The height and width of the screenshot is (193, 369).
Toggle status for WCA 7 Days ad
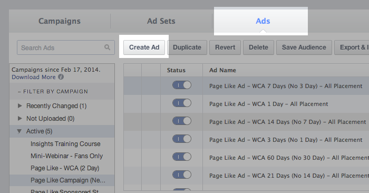(x=182, y=85)
